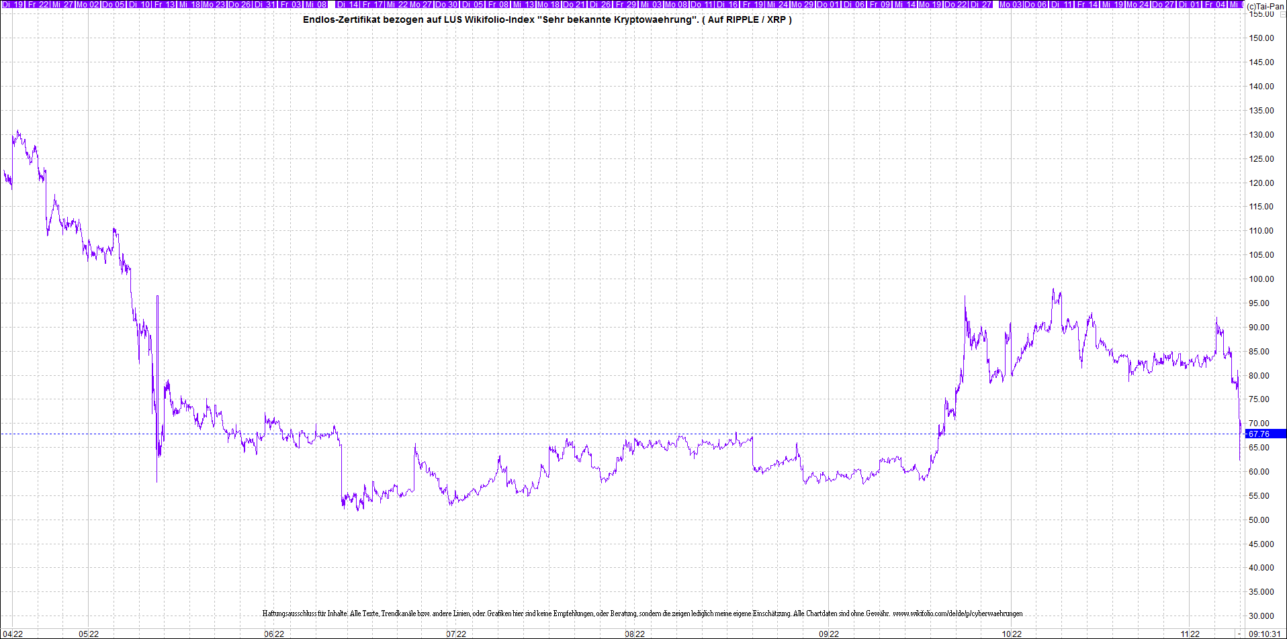
Task: Select the 'Fr 13' date marker
Action: (165, 4)
